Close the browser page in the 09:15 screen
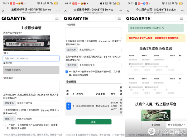The height and width of the screenshot is (137, 187). [65, 11]
